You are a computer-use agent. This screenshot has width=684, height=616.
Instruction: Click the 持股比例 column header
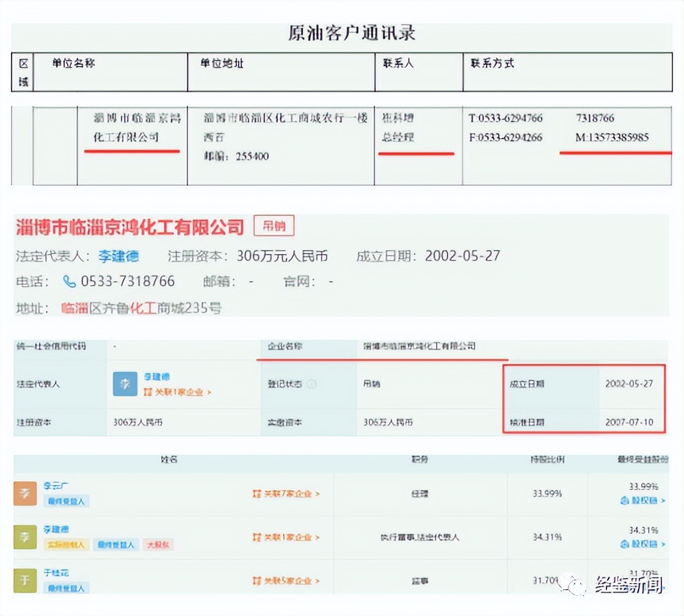(x=547, y=460)
